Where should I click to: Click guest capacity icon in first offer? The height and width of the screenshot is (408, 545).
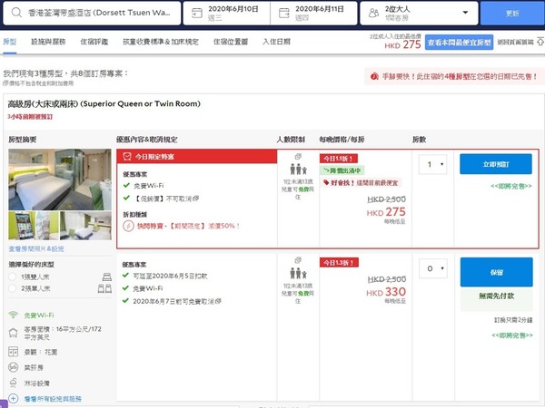click(299, 170)
